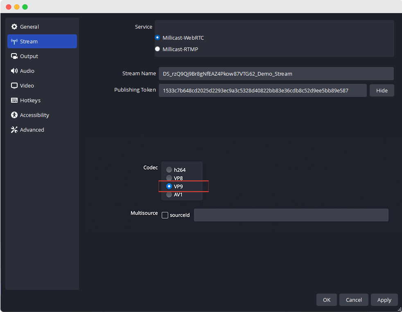Click the Audio speaker icon
This screenshot has width=402, height=312.
coord(14,71)
